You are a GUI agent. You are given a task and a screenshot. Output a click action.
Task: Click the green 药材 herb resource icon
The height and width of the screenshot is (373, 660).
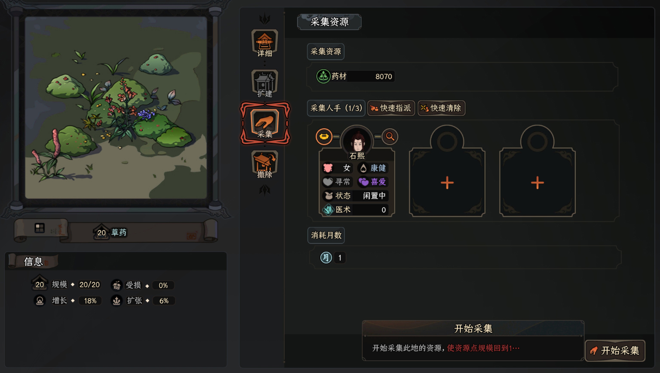click(323, 76)
